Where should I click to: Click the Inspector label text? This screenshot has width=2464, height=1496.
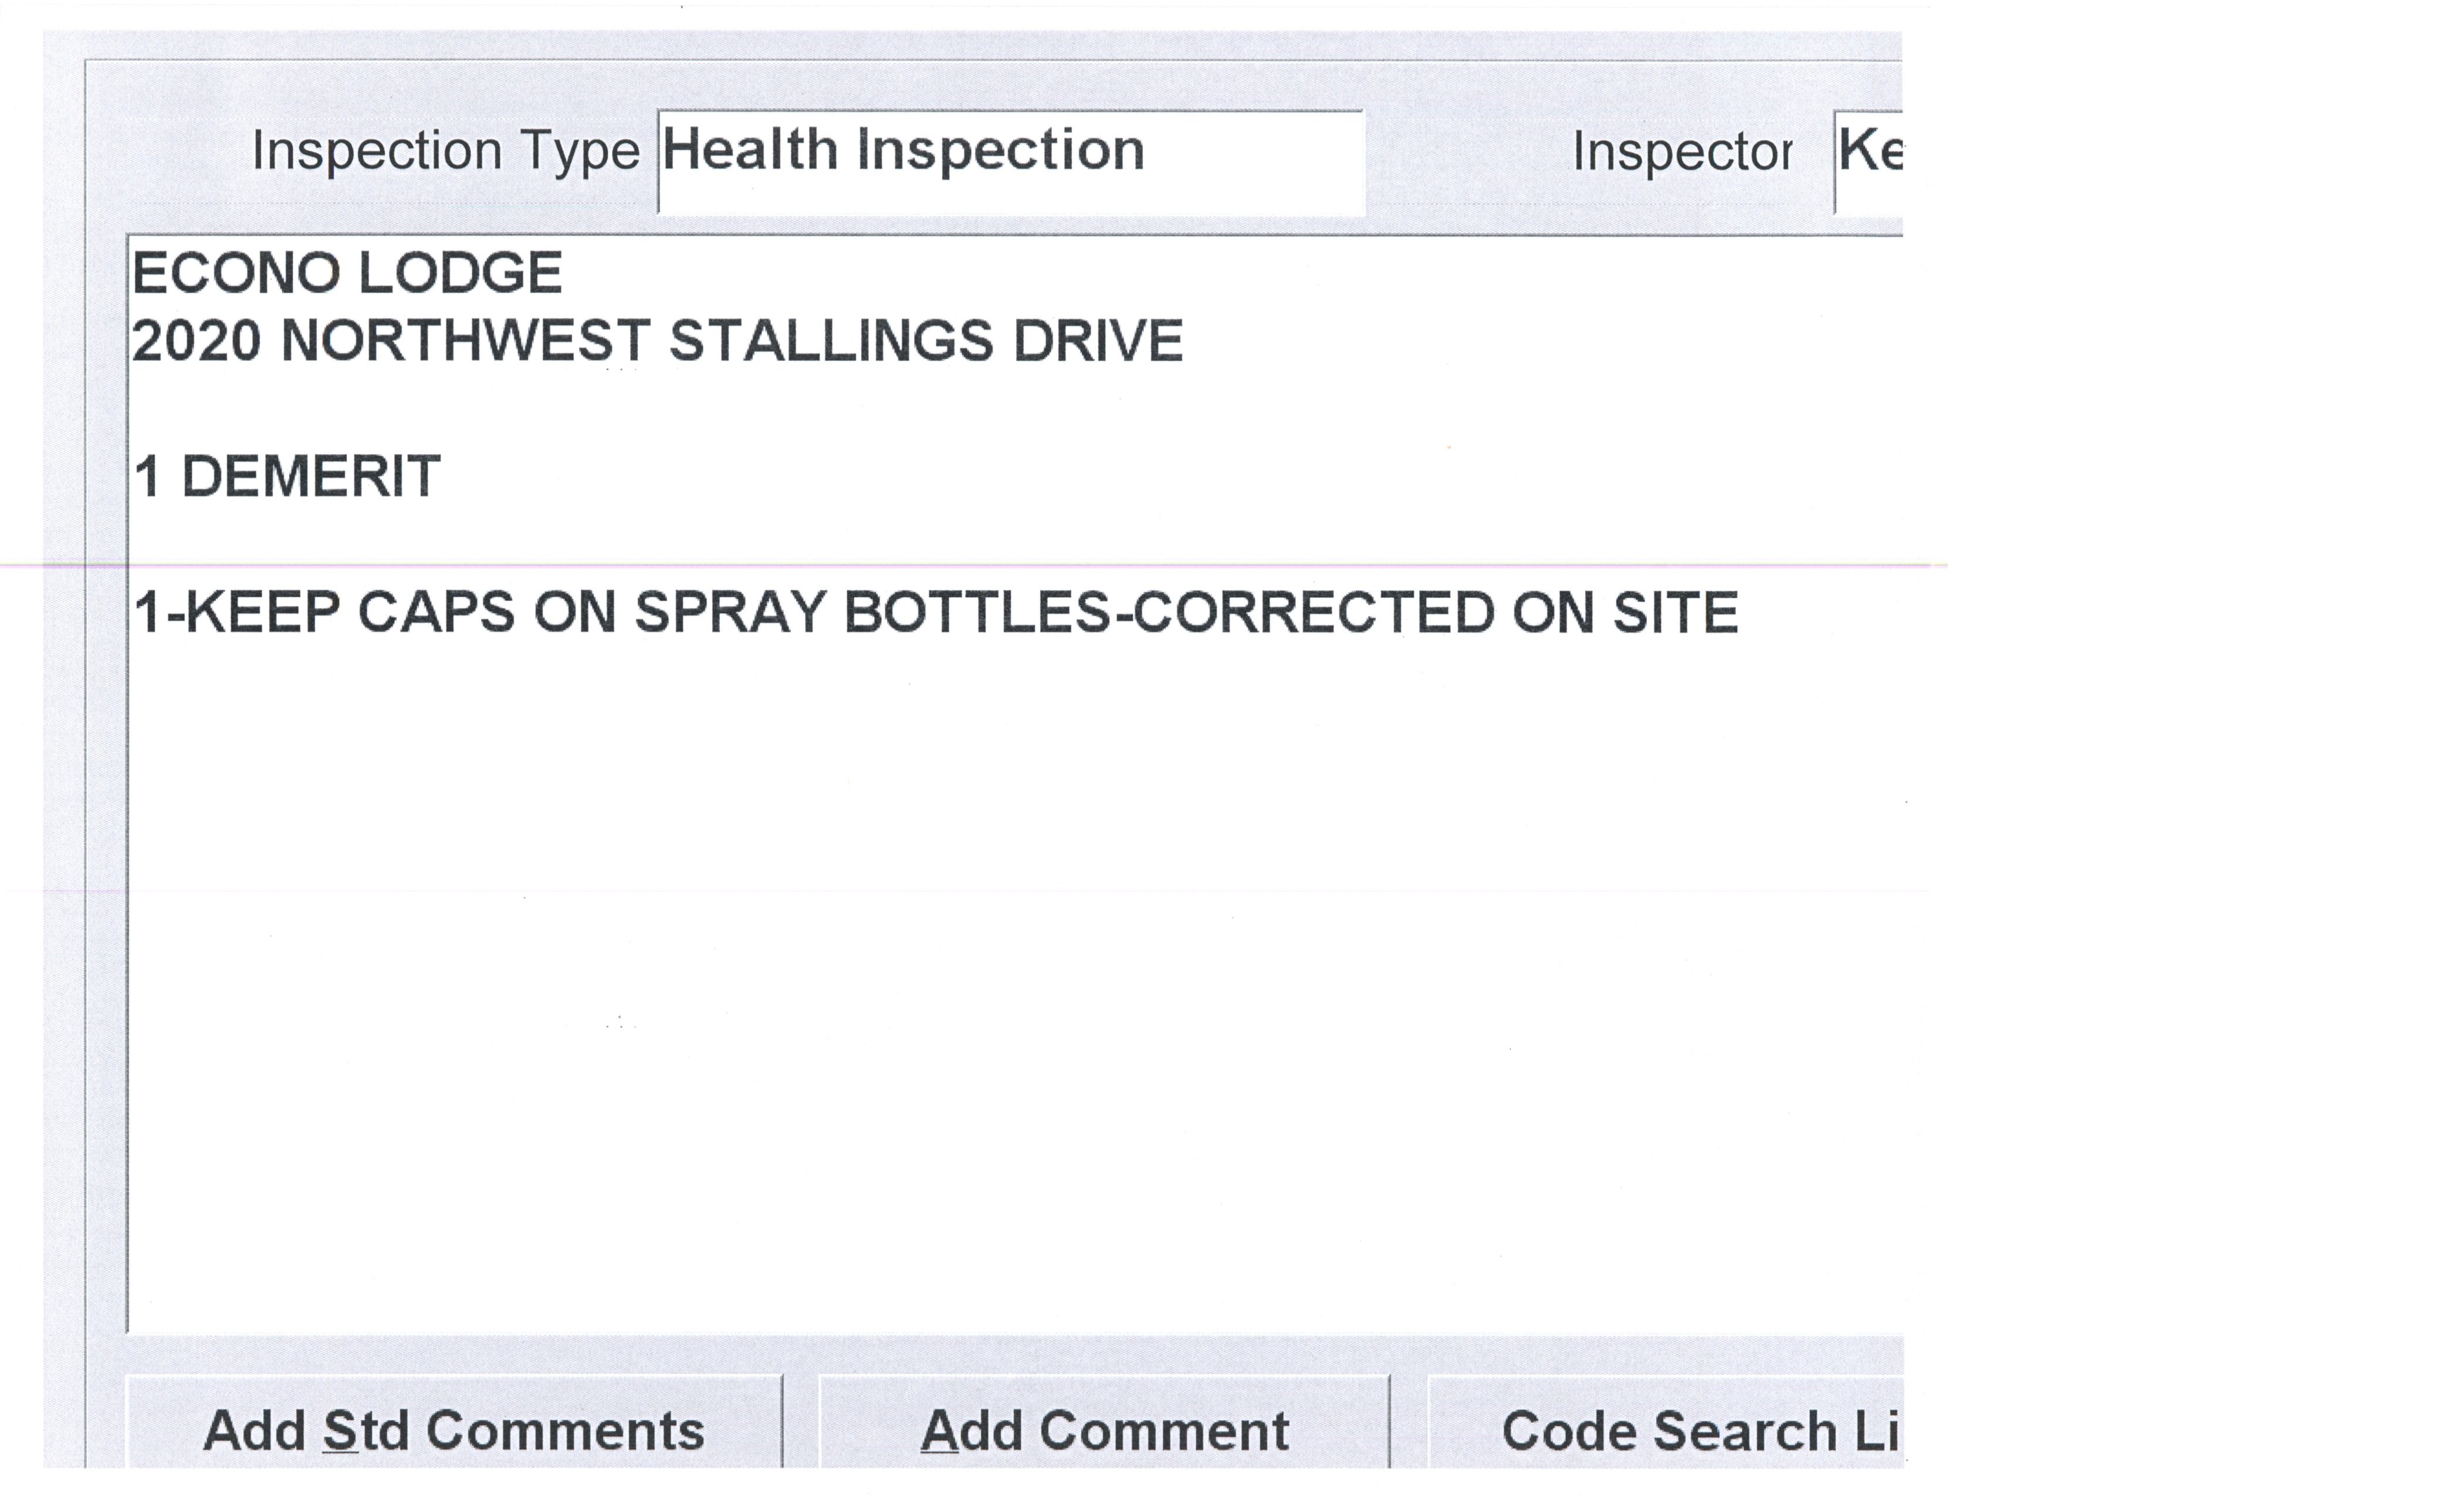tap(1681, 152)
